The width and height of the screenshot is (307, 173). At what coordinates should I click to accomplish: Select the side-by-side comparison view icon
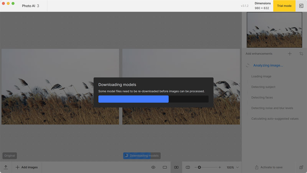pyautogui.click(x=176, y=167)
